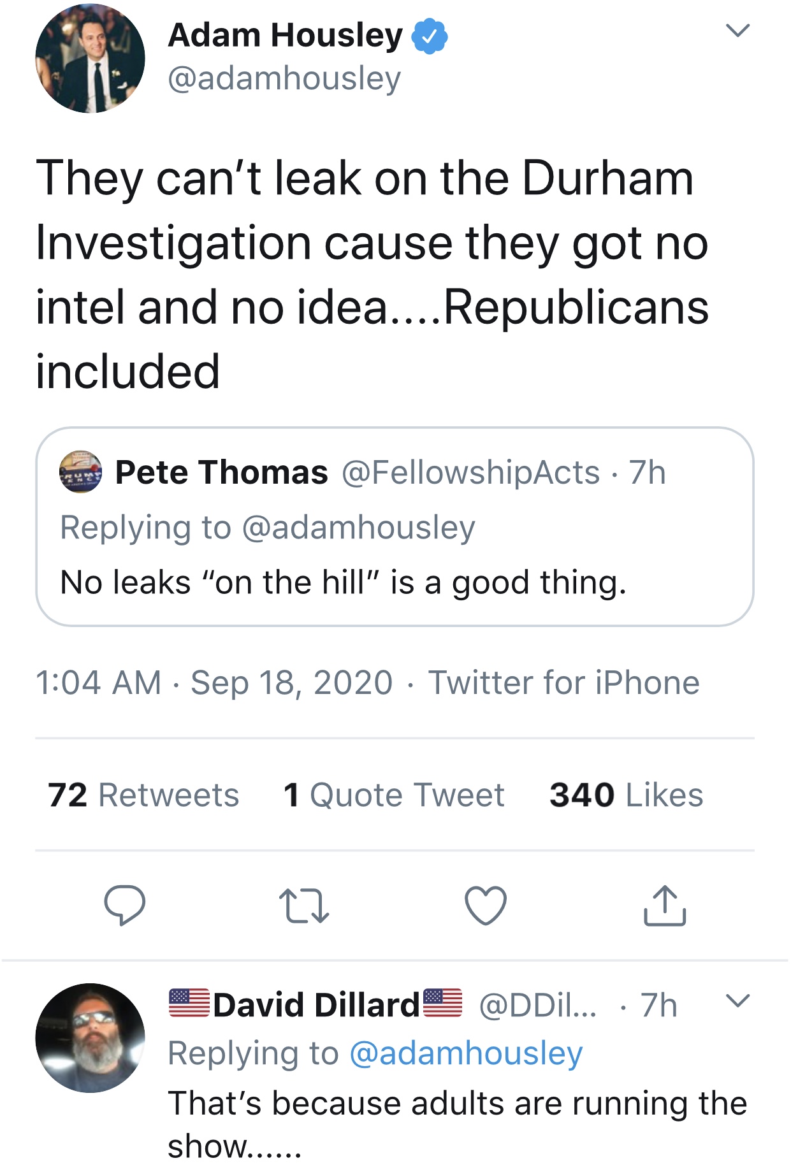Open Adam Housley's profile picture
The height and width of the screenshot is (1163, 791).
pyautogui.click(x=90, y=59)
